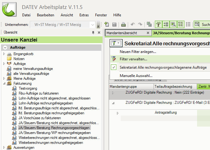Select Weiterberechnungen rechnungsfreigegeben
Image resolution: width=210 pixels, height=150 pixels.
tap(51, 143)
